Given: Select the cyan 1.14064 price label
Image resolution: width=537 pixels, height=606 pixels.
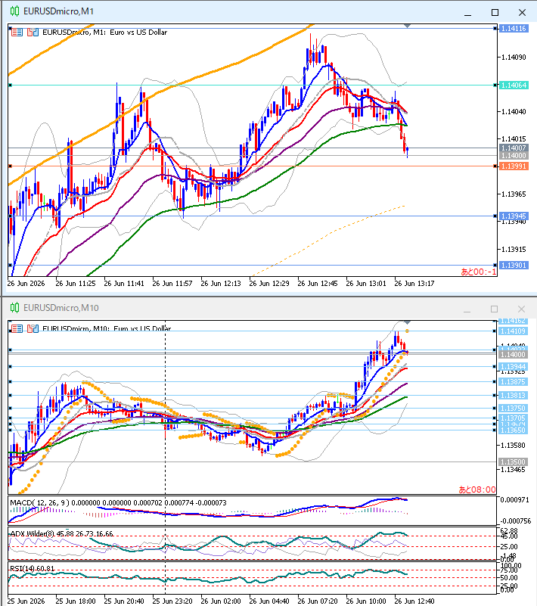Looking at the screenshot, I should pos(514,85).
